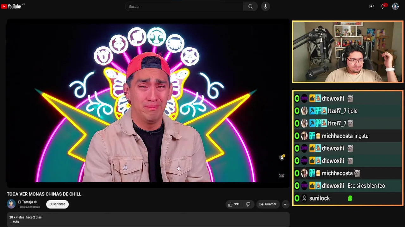Viewport: 405px width, 227px height.
Task: Click the lock icon on the video
Action: click(282, 158)
